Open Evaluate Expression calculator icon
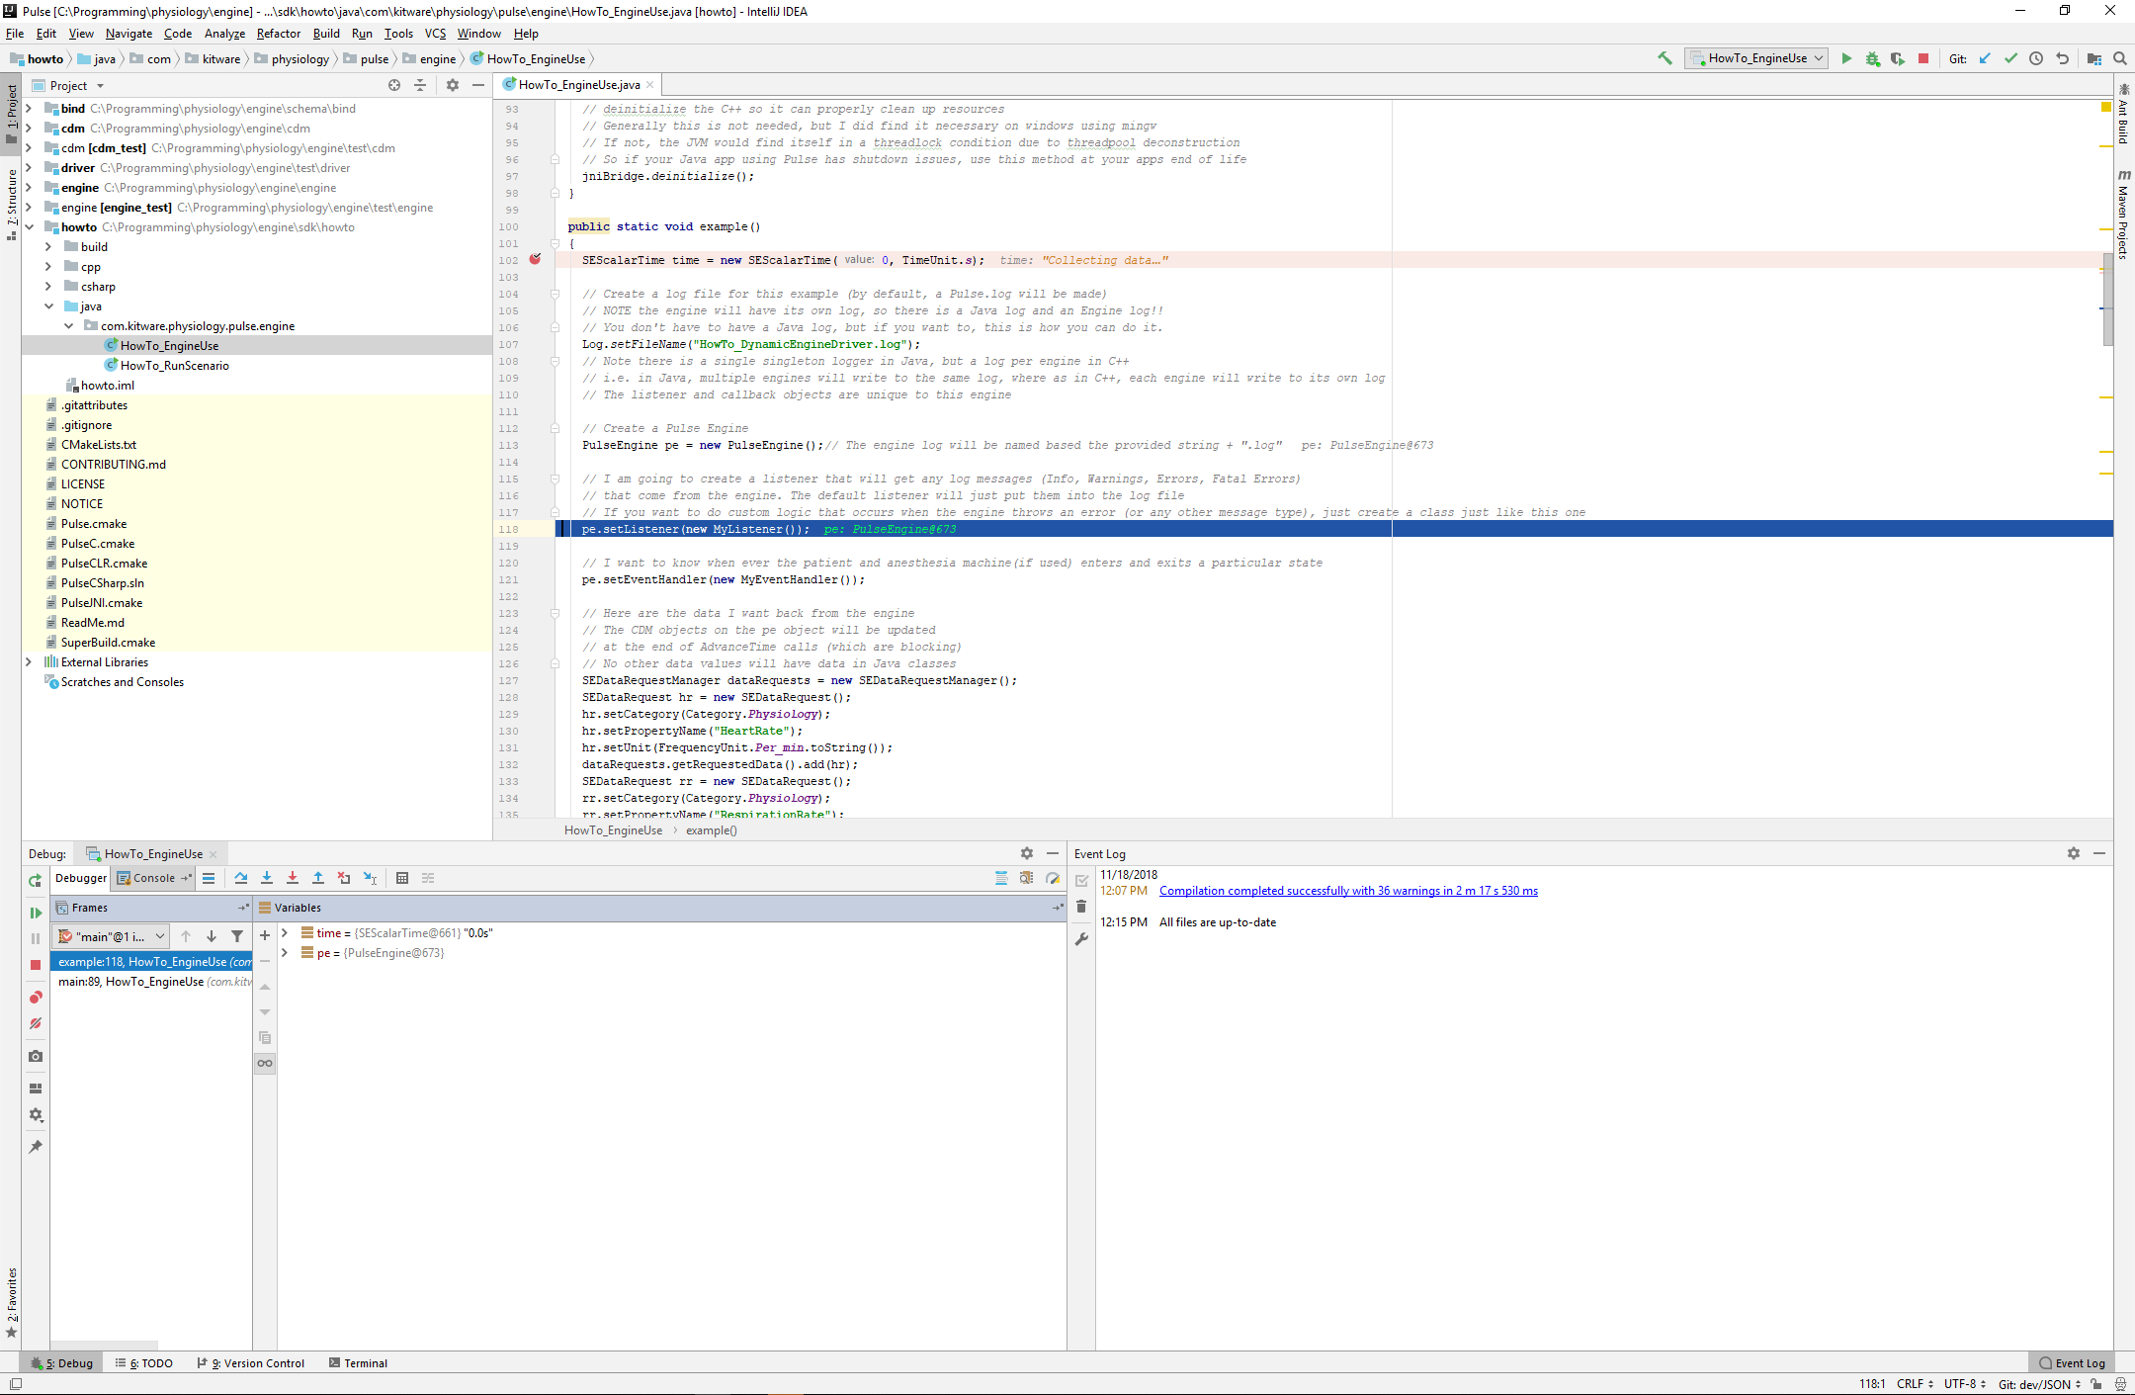Image resolution: width=2135 pixels, height=1395 pixels. (x=401, y=878)
